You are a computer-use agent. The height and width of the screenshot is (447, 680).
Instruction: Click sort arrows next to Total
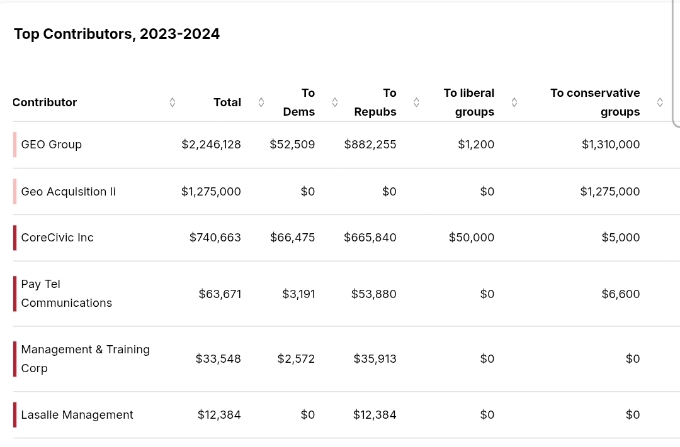(261, 102)
